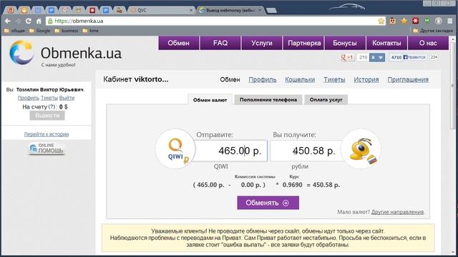
Task: Open the Услуги menu item
Action: [x=262, y=43]
